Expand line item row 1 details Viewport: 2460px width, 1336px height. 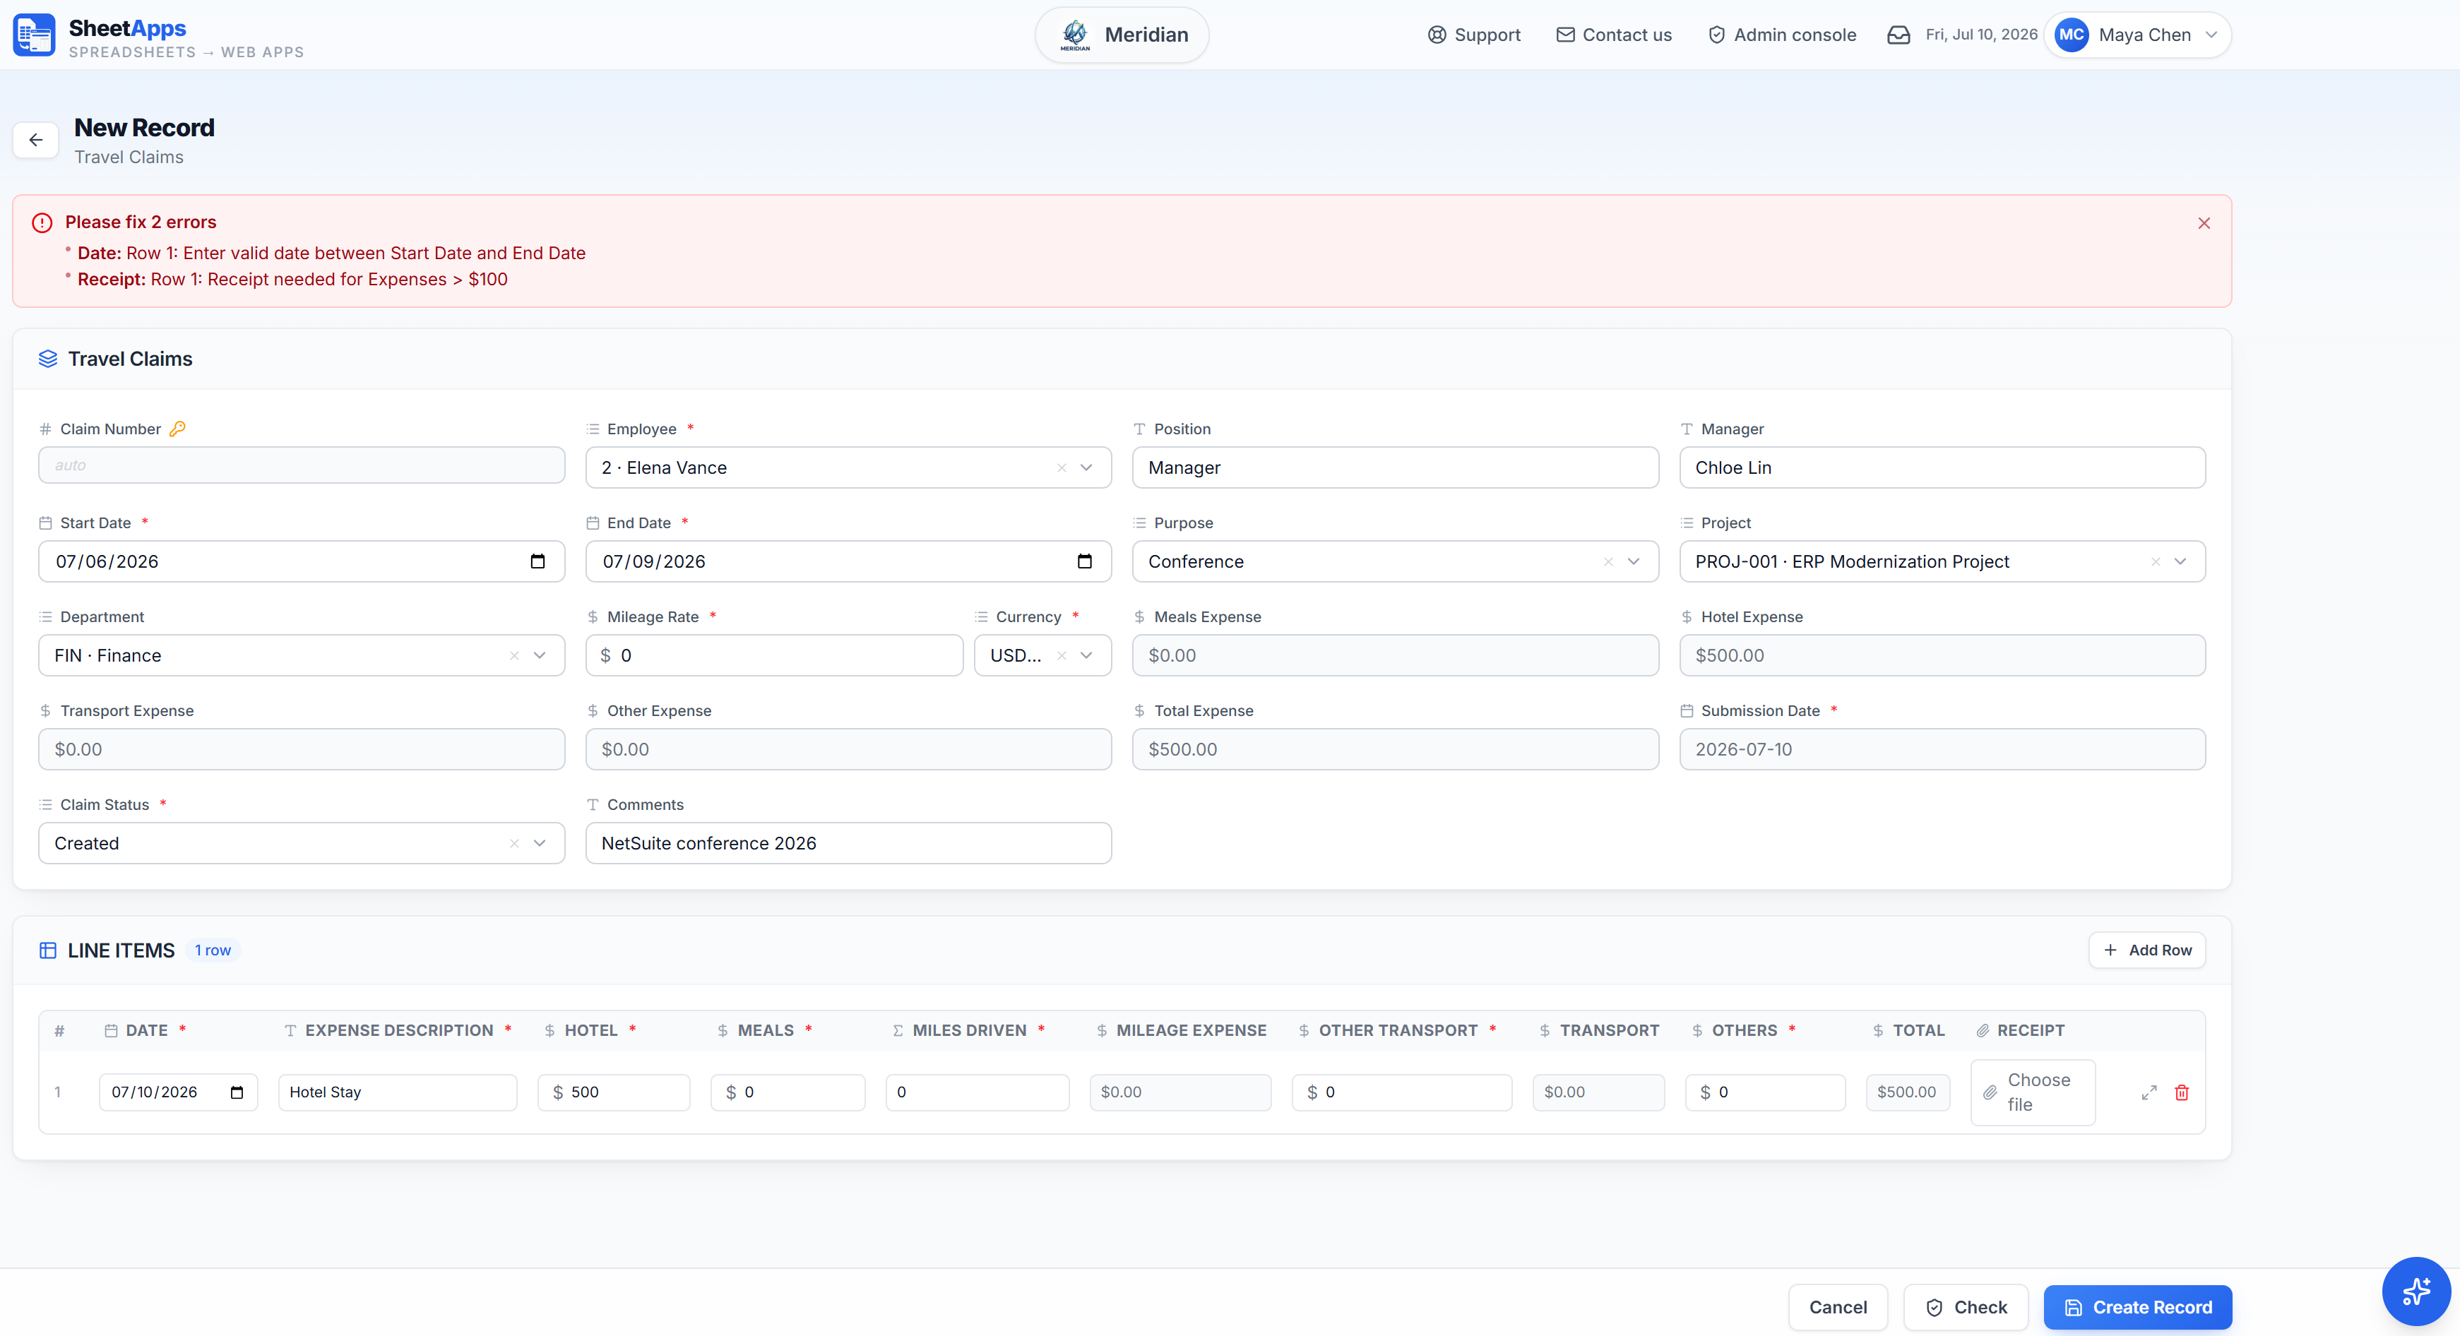click(2149, 1092)
